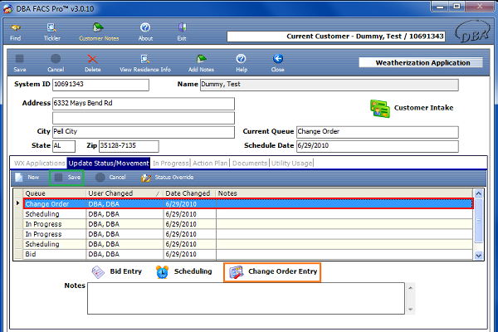This screenshot has width=498, height=332.
Task: Click up arrow on Notes box scrollbar
Action: (410, 288)
